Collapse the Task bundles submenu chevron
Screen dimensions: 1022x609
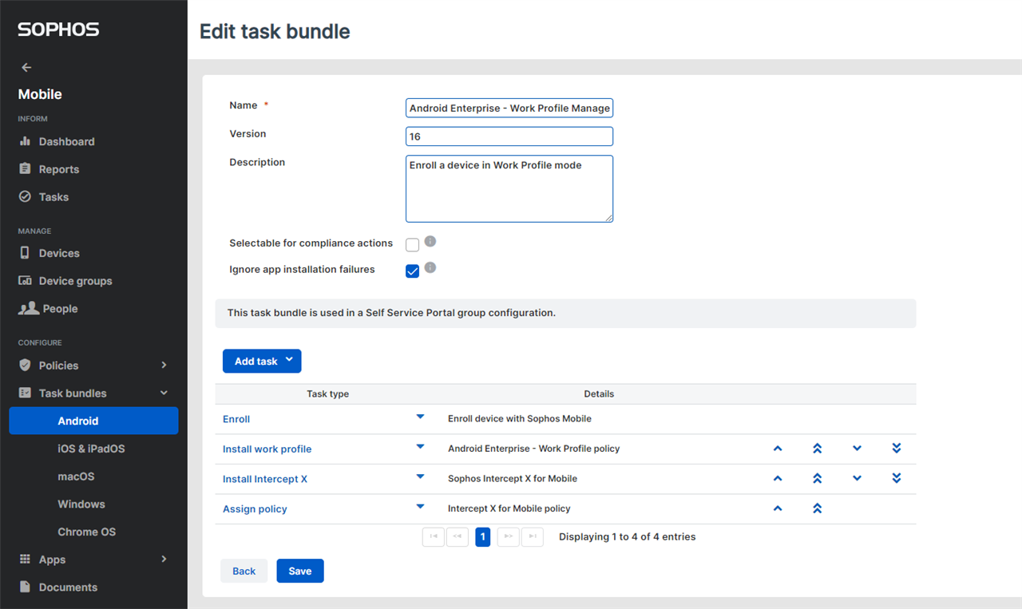pyautogui.click(x=164, y=393)
